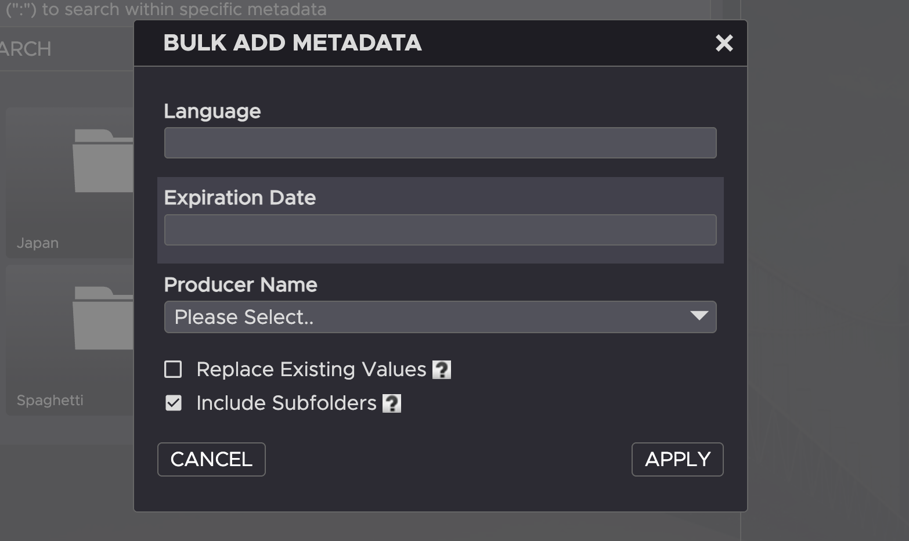
Task: Click the Include Subfolders label text
Action: (286, 403)
